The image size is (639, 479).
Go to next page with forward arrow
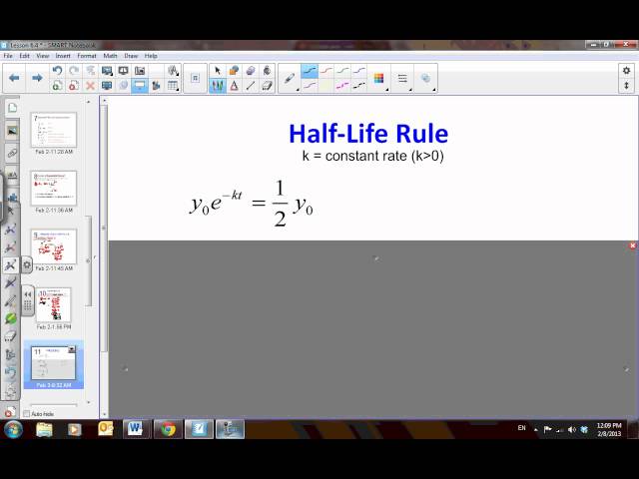(x=37, y=78)
